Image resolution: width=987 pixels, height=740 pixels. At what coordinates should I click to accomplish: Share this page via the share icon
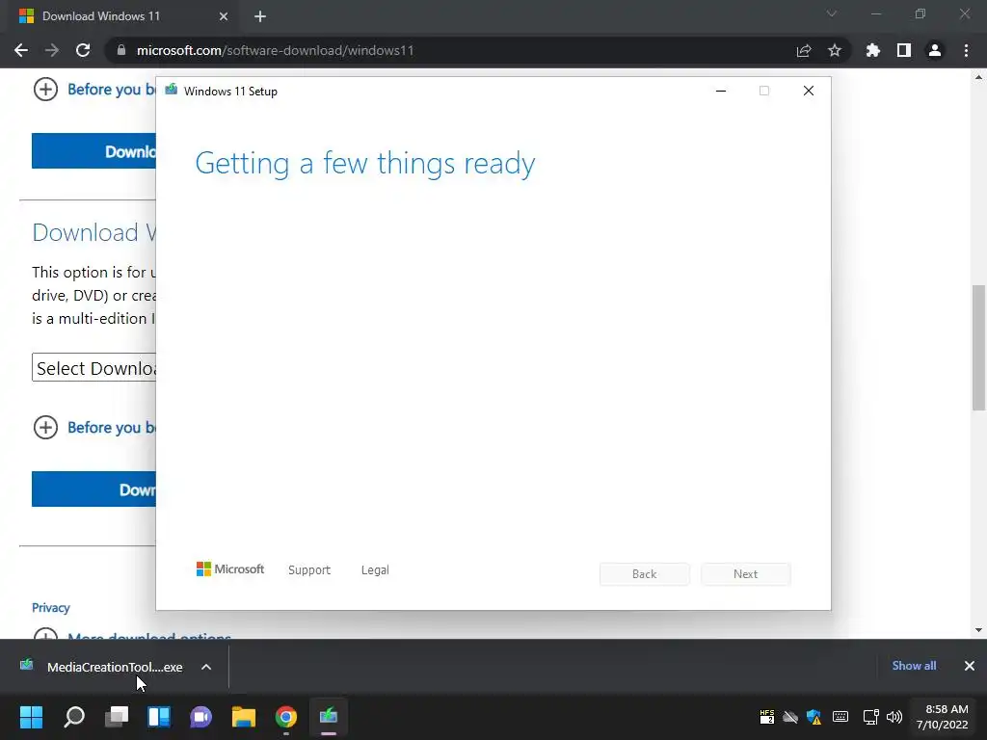[804, 50]
